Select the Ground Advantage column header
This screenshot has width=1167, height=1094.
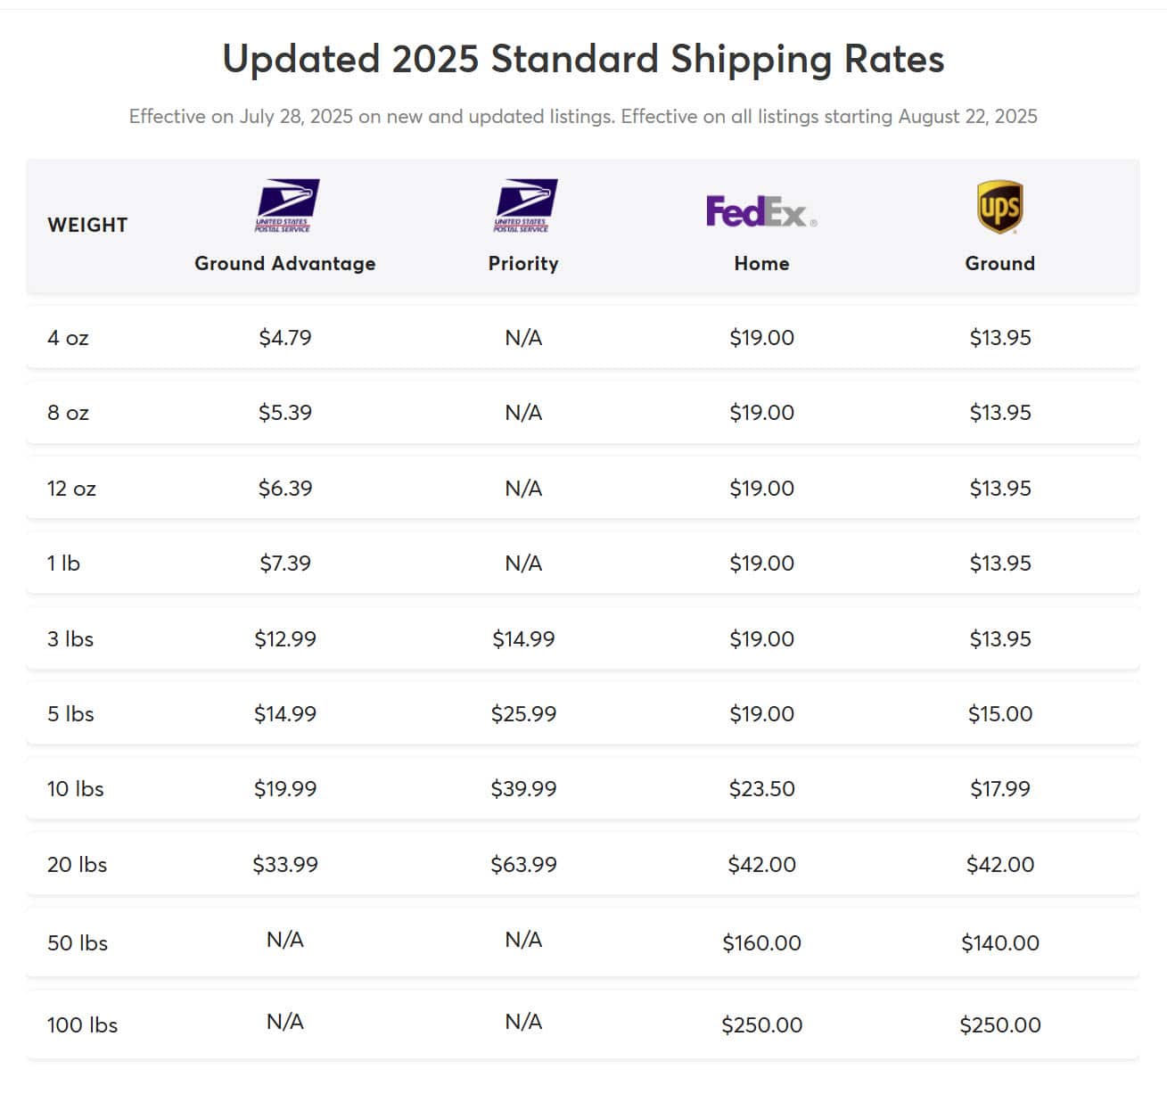(x=285, y=263)
